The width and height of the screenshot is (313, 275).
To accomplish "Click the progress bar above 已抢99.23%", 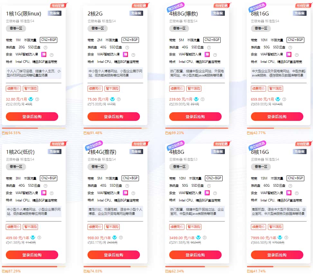I will coord(197,128).
